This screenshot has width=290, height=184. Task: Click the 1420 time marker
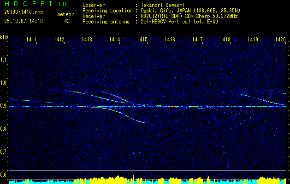281,39
